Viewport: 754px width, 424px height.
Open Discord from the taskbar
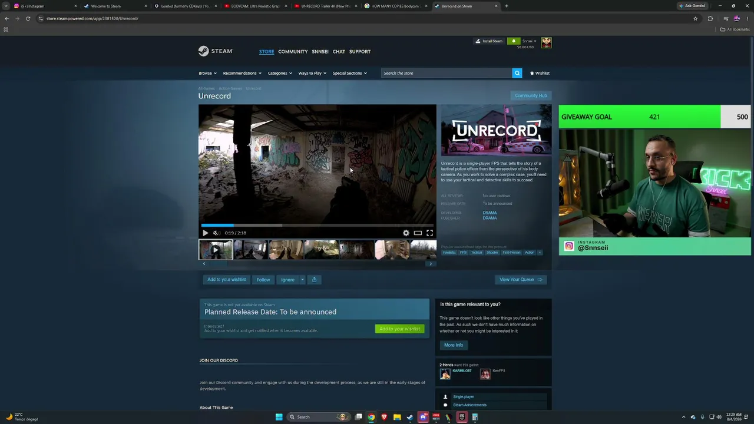click(423, 417)
